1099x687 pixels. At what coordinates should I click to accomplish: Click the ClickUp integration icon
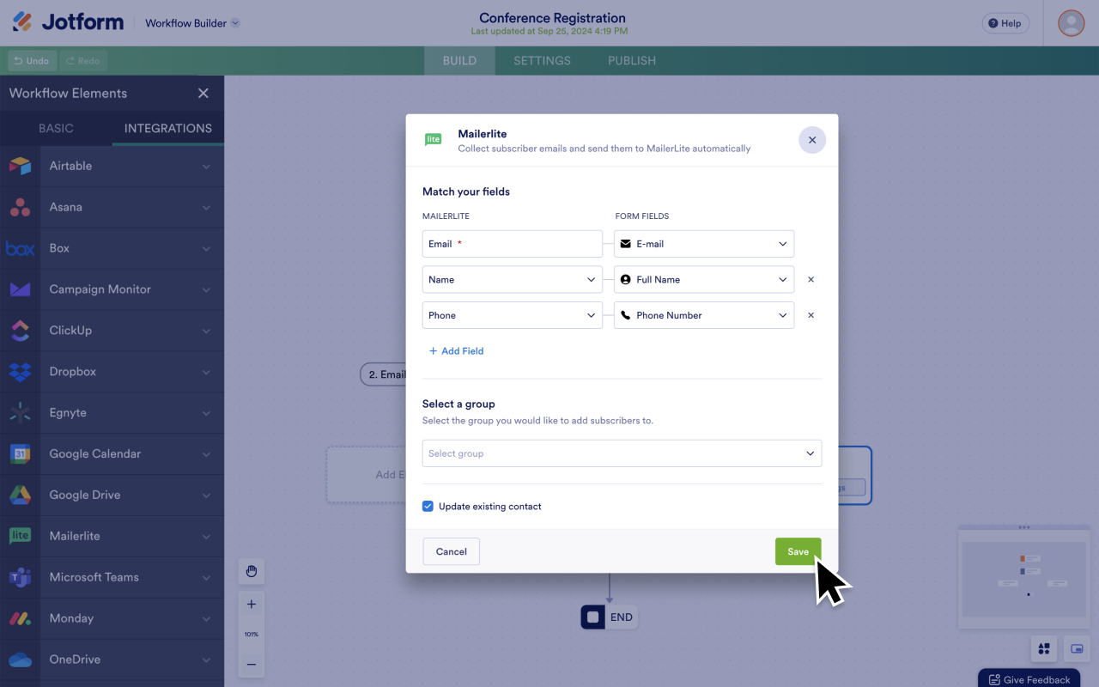tap(20, 331)
